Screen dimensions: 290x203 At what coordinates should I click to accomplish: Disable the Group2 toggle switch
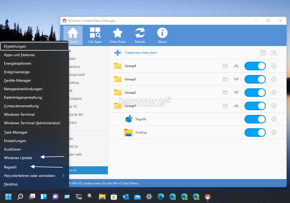(255, 93)
